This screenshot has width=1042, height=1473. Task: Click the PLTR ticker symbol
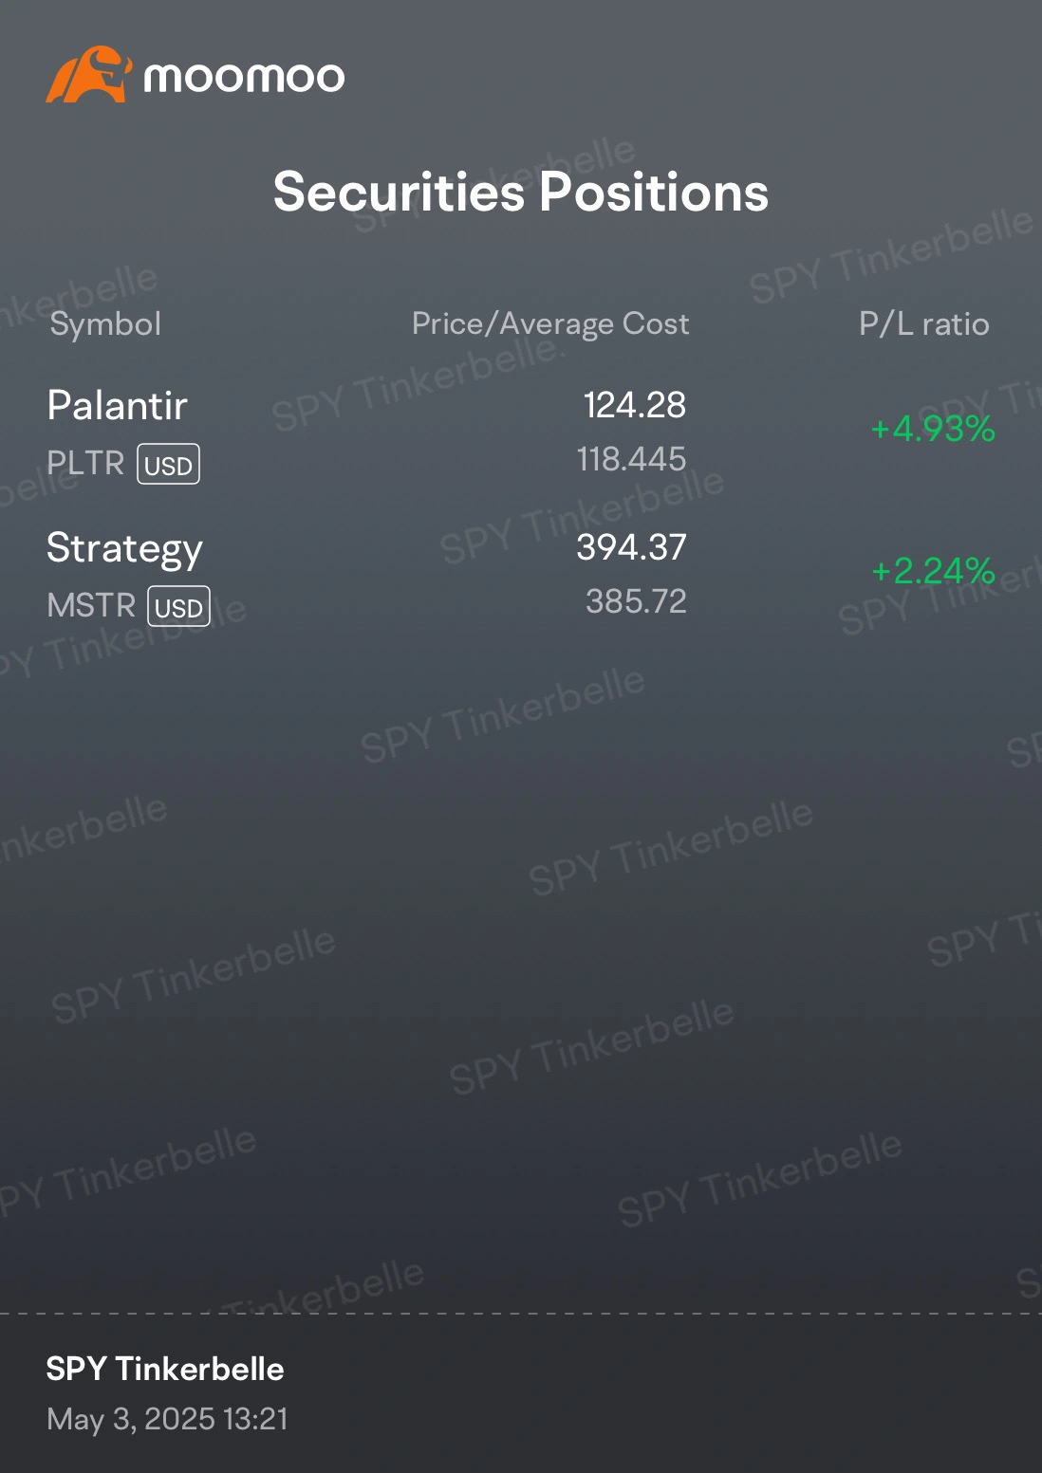(85, 464)
